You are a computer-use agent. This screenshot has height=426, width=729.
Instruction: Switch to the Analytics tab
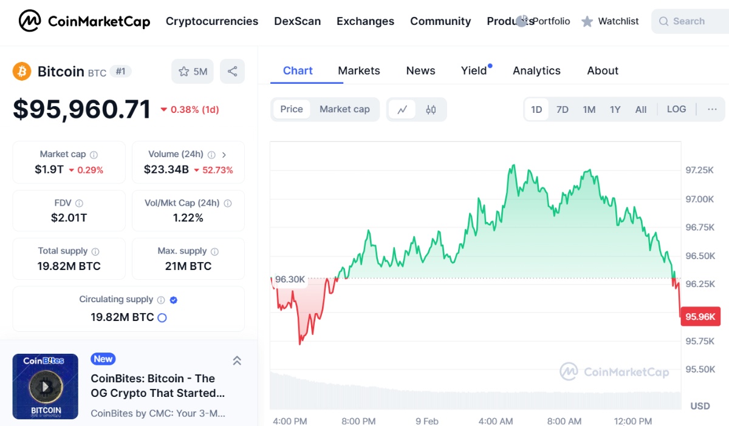[x=536, y=70]
